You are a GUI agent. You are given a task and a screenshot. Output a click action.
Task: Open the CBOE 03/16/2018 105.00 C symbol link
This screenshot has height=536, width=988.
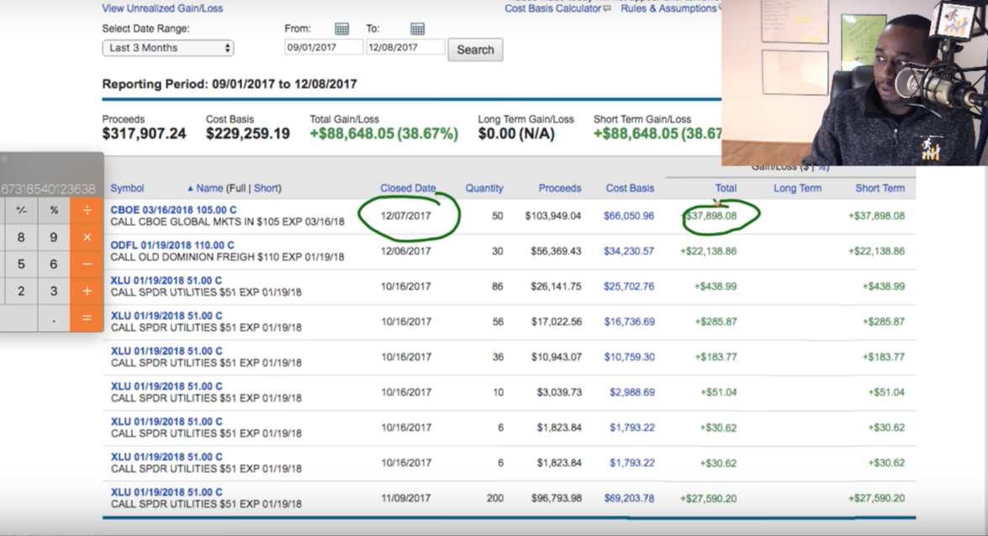174,210
